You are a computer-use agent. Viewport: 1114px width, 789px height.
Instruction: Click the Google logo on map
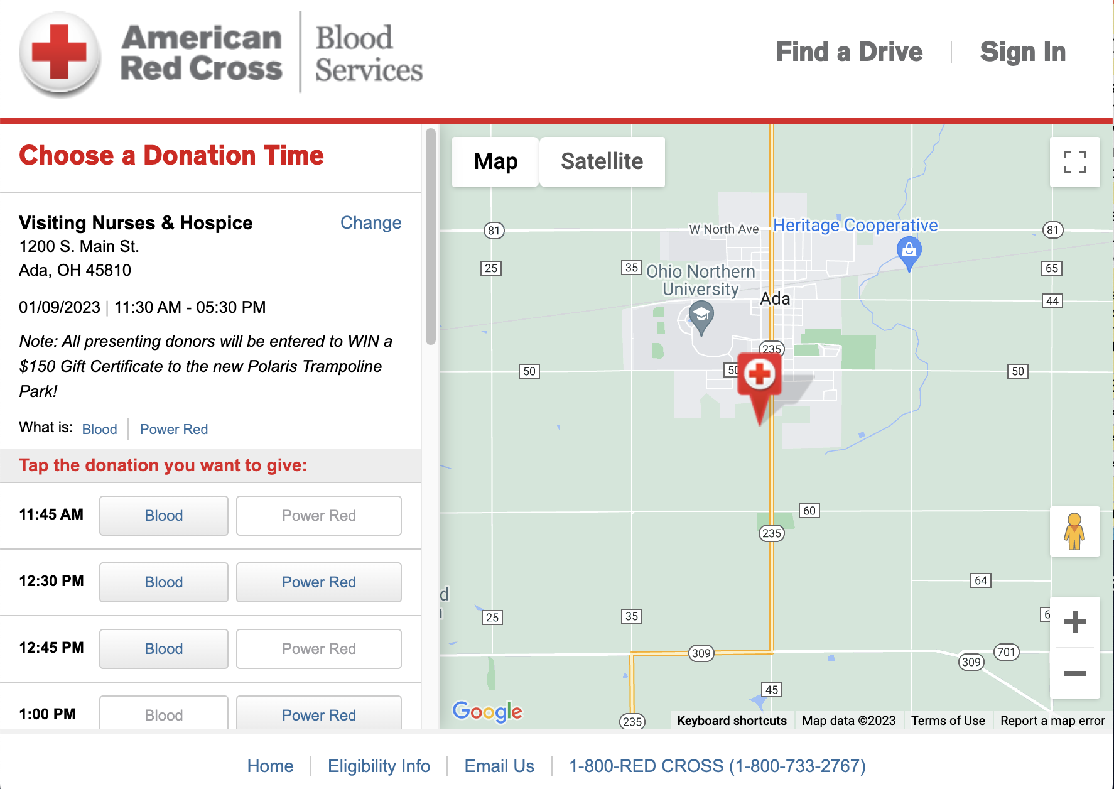point(487,711)
